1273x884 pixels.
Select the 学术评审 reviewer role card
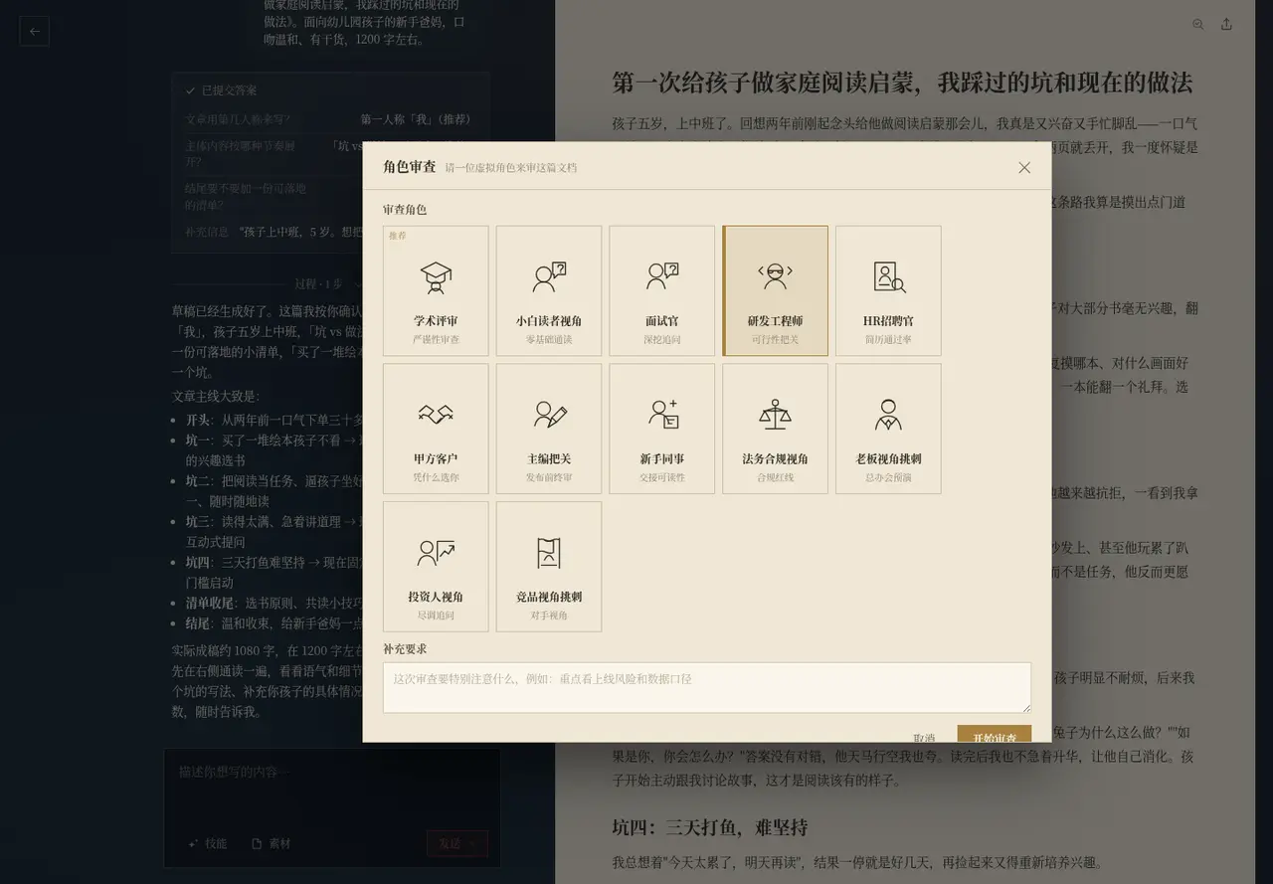click(x=436, y=290)
